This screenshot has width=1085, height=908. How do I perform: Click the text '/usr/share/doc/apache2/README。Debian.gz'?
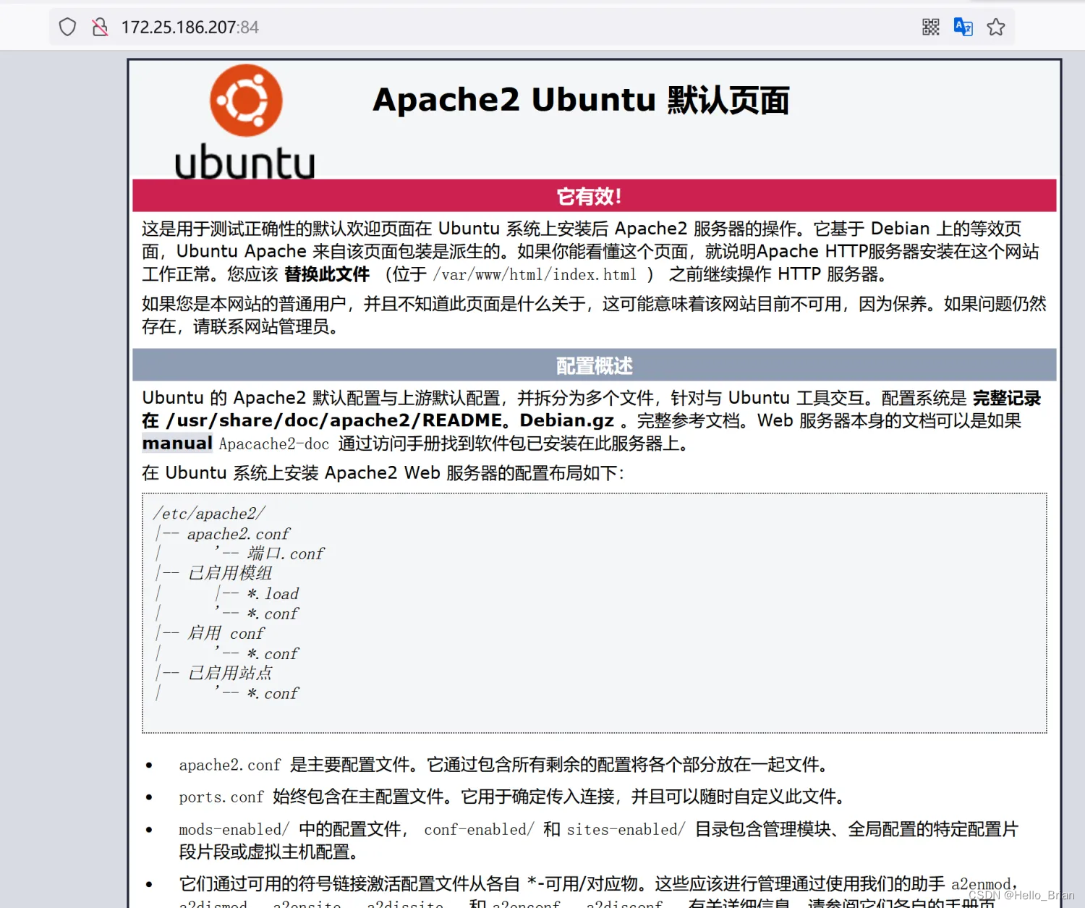390,420
